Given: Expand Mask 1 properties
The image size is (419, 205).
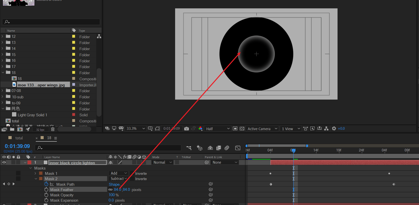Looking at the screenshot, I should (35, 173).
